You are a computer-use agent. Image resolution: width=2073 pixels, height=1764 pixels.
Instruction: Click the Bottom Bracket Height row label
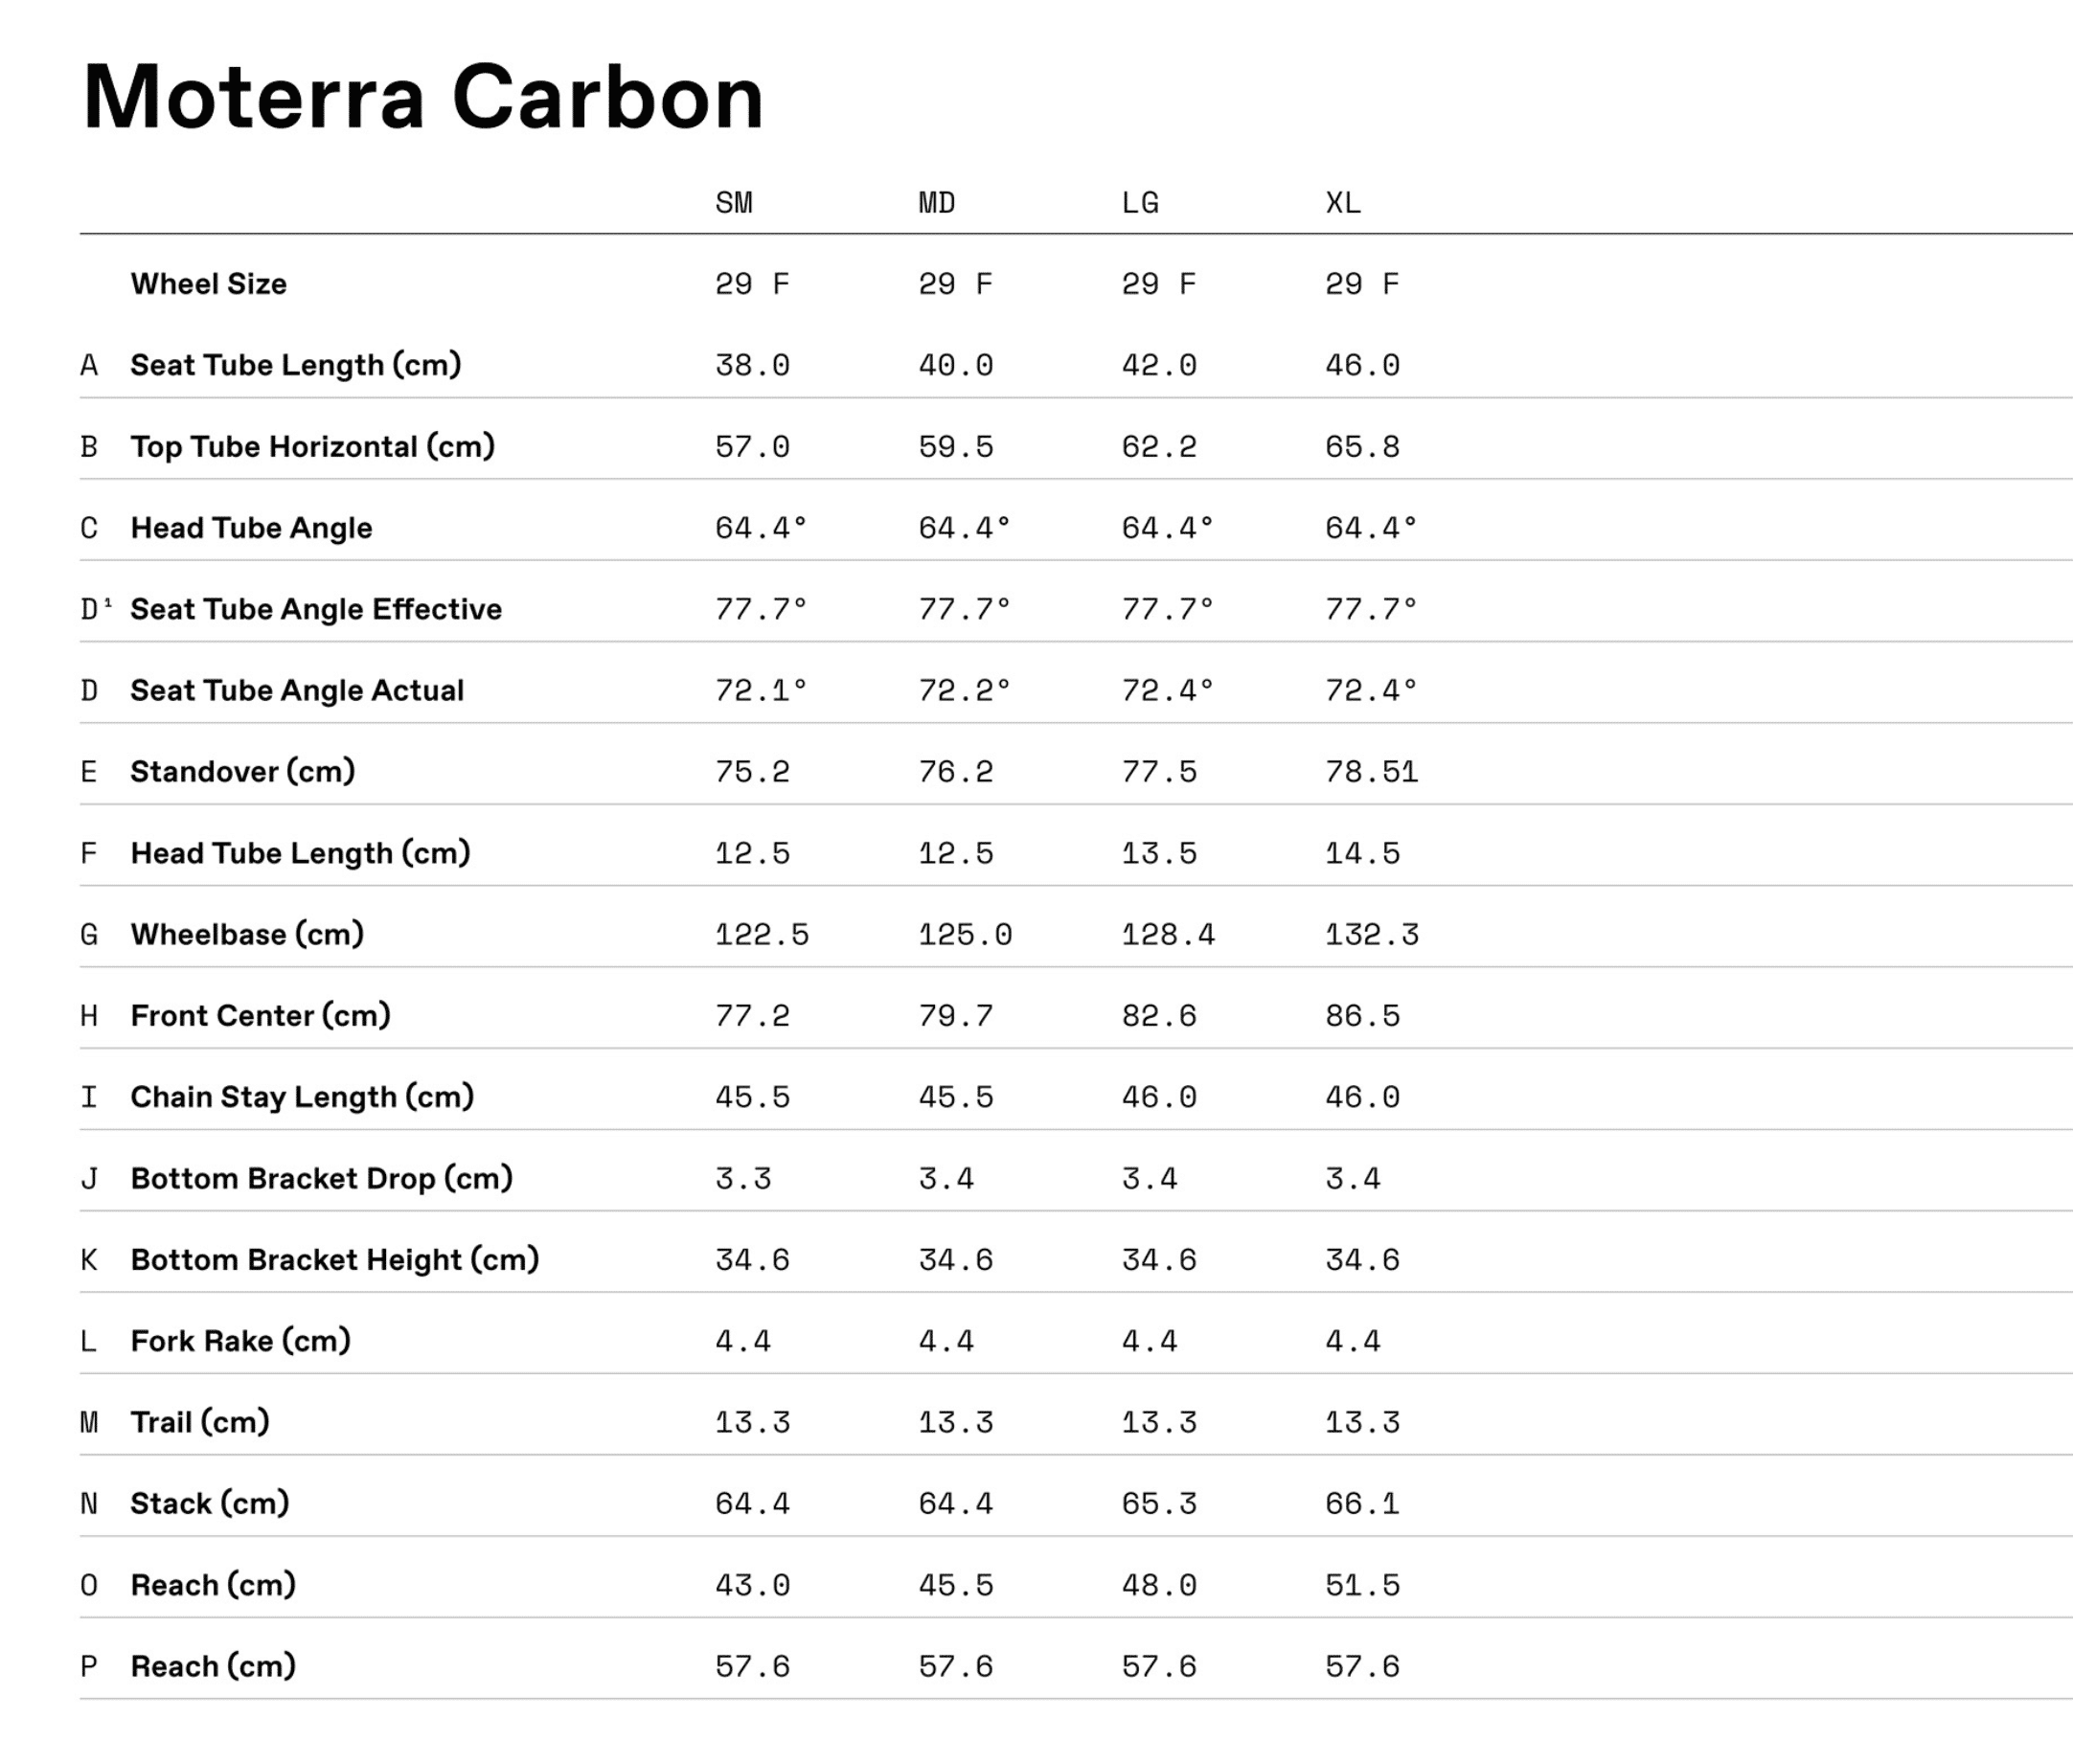tap(334, 1260)
